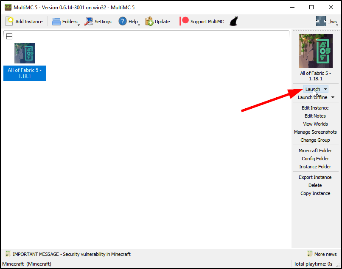342x269 pixels.
Task: Open Edit Instance
Action: click(315, 108)
